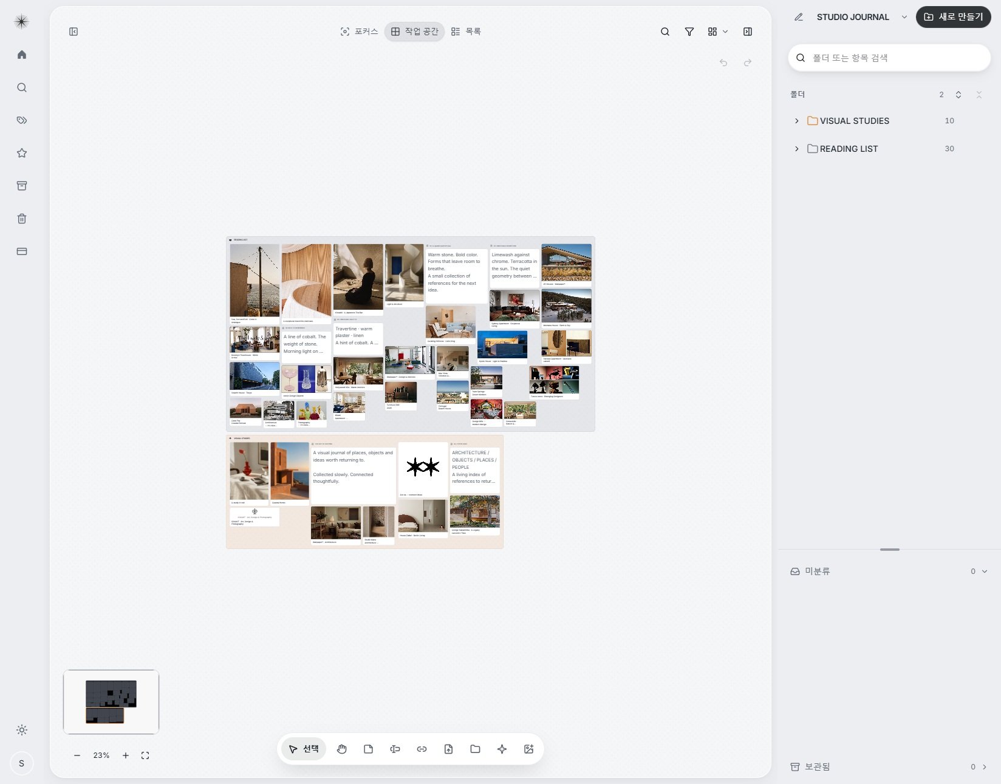Zoom out with the minus button
Viewport: 1001px width, 784px height.
pyautogui.click(x=77, y=755)
